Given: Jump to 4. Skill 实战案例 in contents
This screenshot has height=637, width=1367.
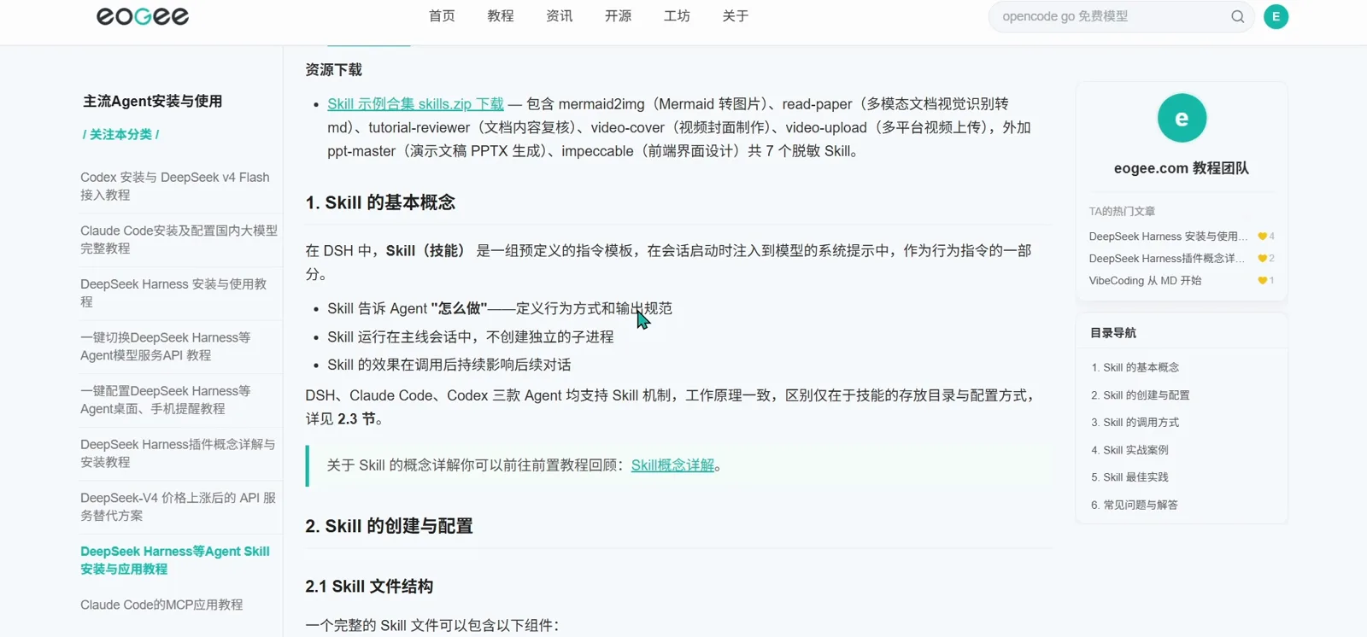Looking at the screenshot, I should [x=1129, y=450].
